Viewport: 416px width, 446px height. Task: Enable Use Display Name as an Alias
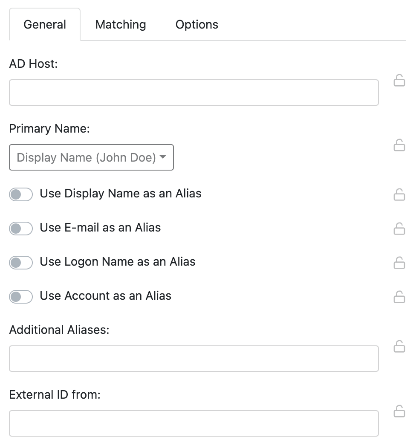pos(20,194)
